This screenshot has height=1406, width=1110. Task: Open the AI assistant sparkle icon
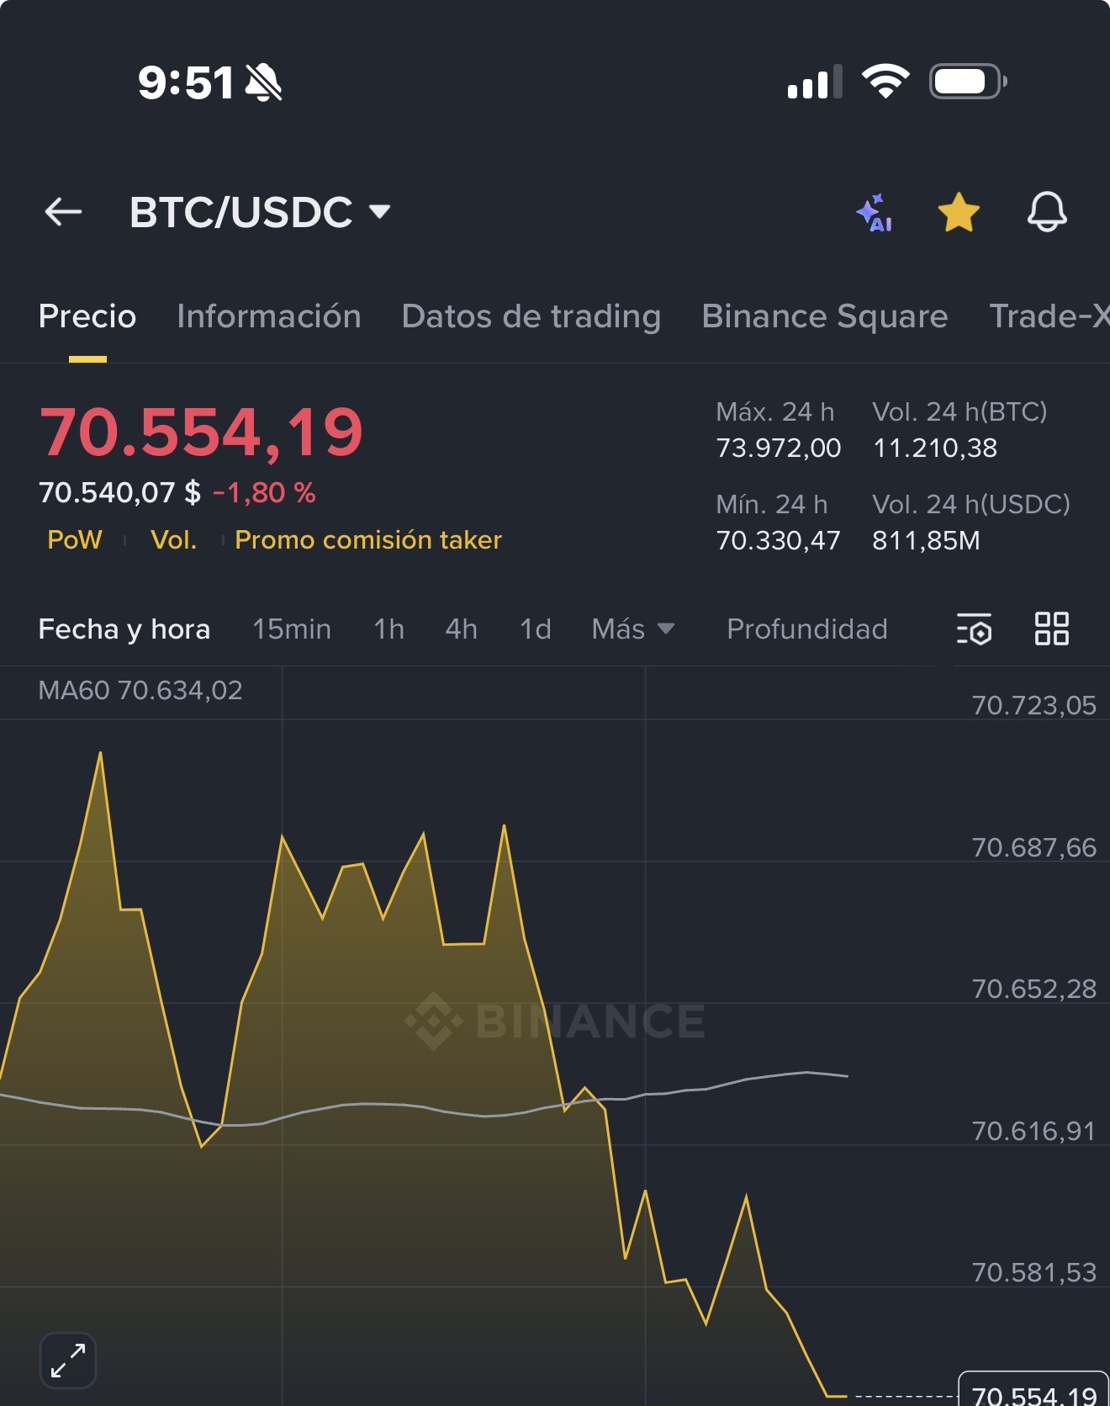875,212
